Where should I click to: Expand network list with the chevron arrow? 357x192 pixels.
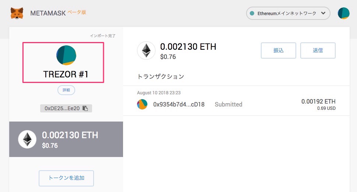tap(323, 13)
